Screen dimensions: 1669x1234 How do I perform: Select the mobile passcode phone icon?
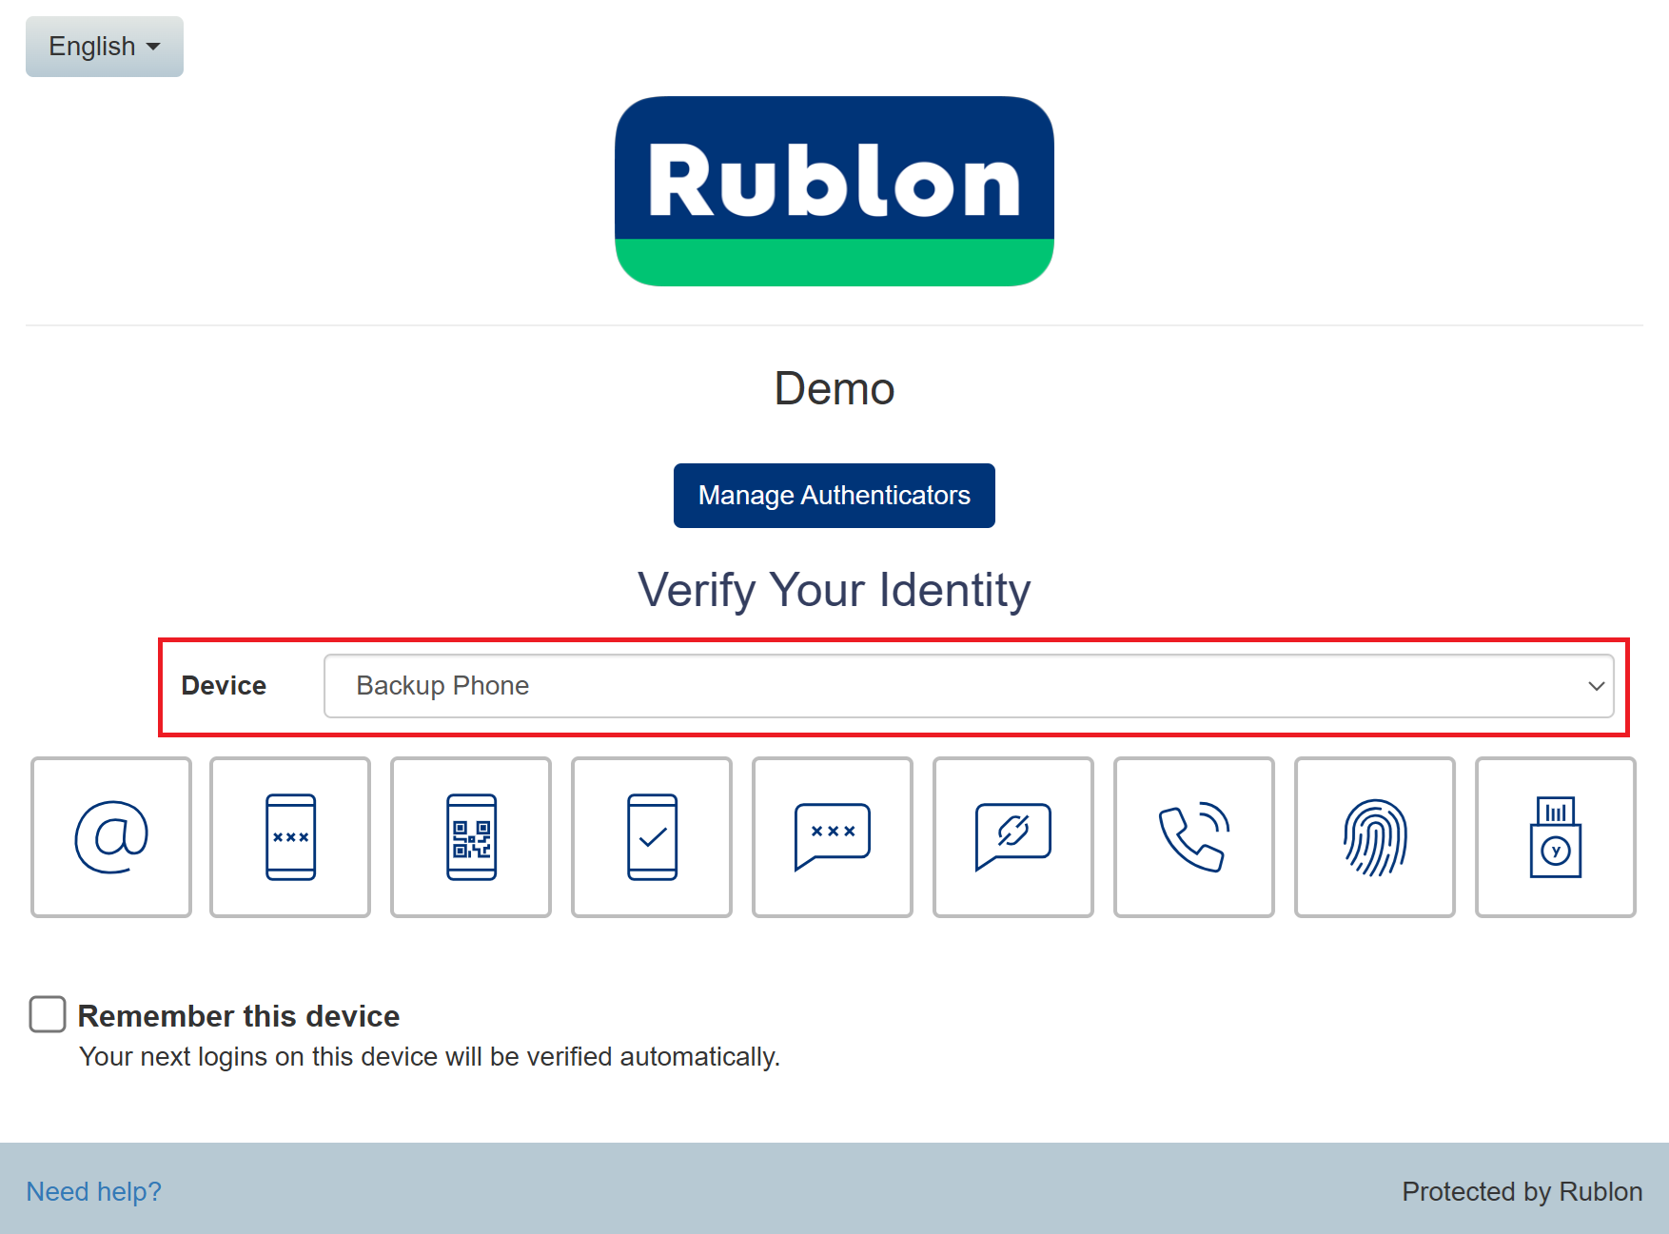pyautogui.click(x=290, y=837)
